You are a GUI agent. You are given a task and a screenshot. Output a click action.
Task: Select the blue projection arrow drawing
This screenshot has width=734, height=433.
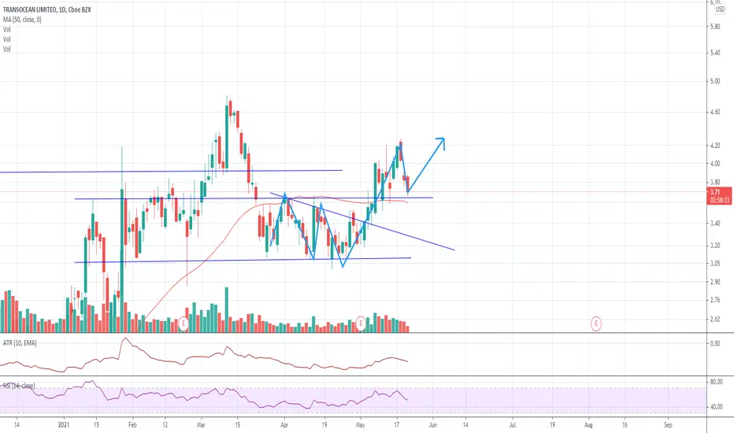coord(426,165)
